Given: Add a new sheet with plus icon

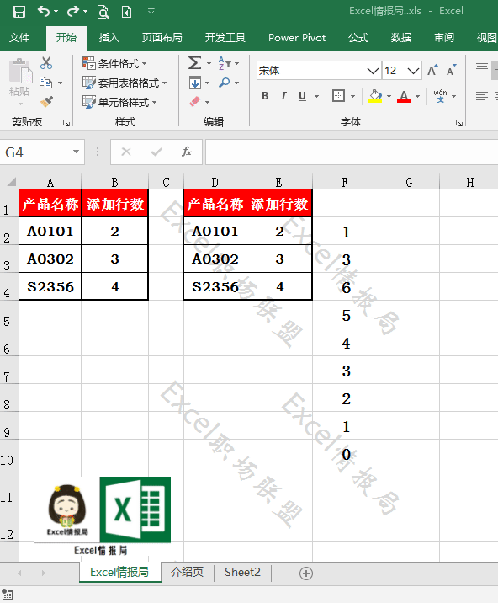Looking at the screenshot, I should [306, 574].
